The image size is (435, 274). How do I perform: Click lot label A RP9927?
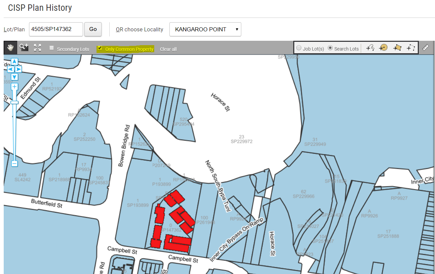click(399, 196)
